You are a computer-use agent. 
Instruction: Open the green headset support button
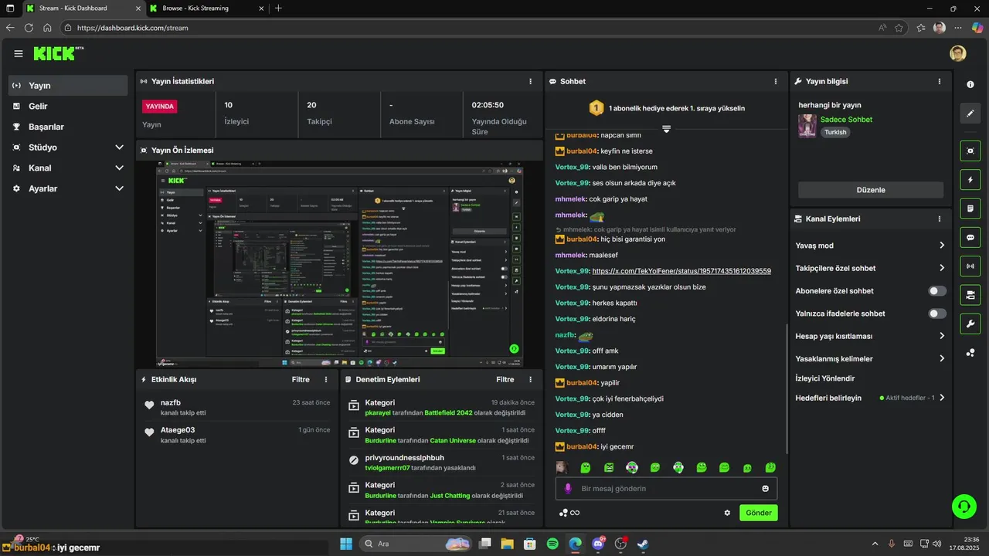pos(964,507)
